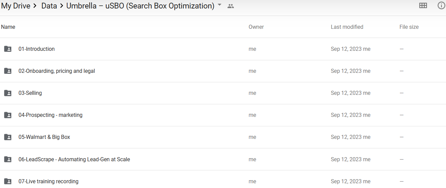Screen dimensions: 446x188
Task: Expand the Umbrella folder dropdown arrow
Action: click(x=219, y=5)
